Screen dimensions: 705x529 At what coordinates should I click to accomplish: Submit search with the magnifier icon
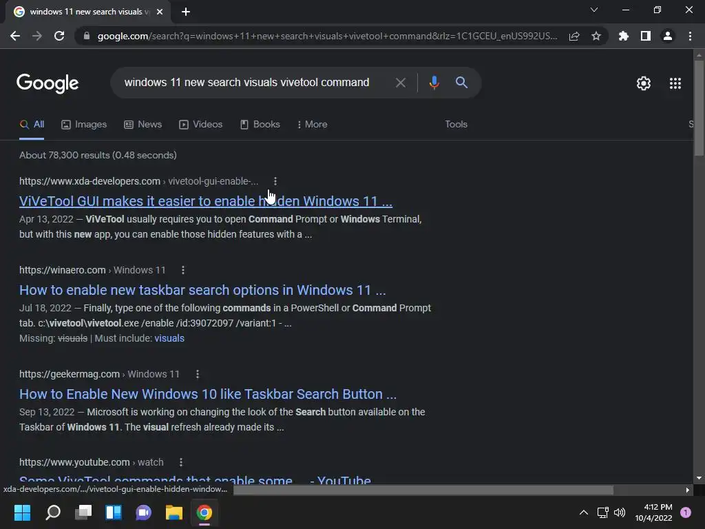461,83
